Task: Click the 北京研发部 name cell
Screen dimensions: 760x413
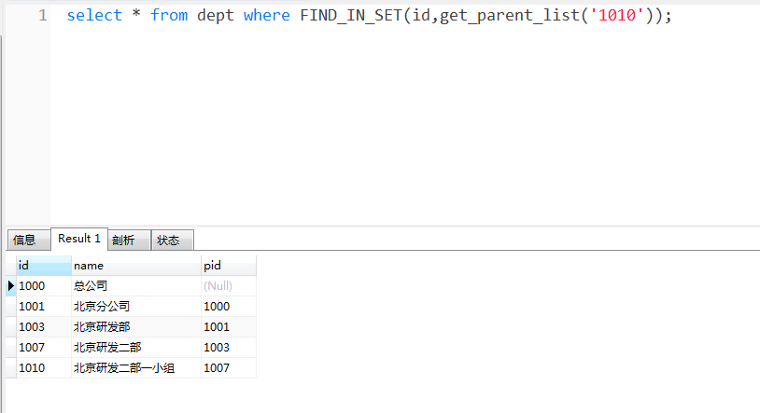Action: (x=102, y=327)
